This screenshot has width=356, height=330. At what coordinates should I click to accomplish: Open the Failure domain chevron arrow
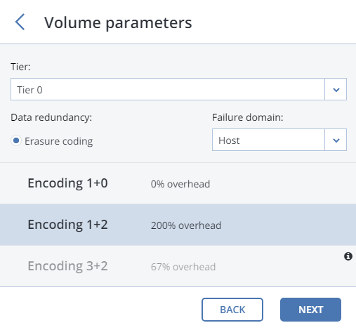[336, 140]
